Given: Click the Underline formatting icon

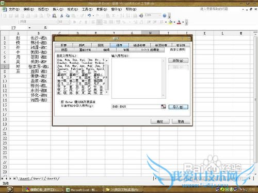Looking at the screenshot, I should (86, 22).
